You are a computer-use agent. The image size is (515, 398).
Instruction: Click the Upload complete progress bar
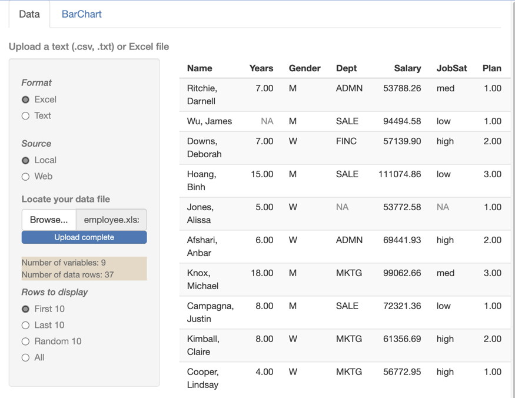[x=84, y=237]
